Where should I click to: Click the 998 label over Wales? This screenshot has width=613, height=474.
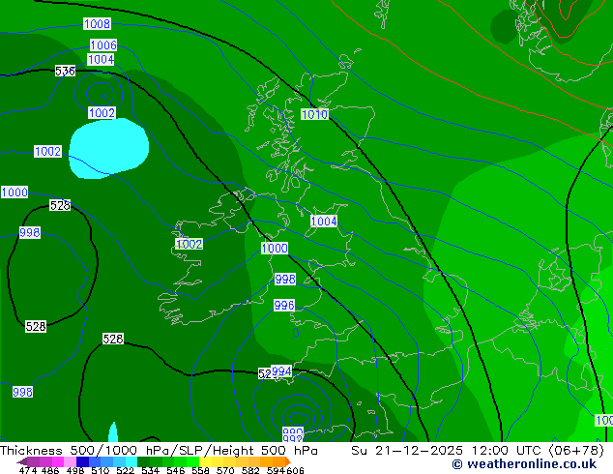[x=285, y=279]
